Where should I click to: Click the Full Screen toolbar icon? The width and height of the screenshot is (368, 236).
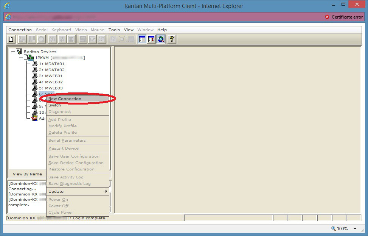(x=122, y=39)
